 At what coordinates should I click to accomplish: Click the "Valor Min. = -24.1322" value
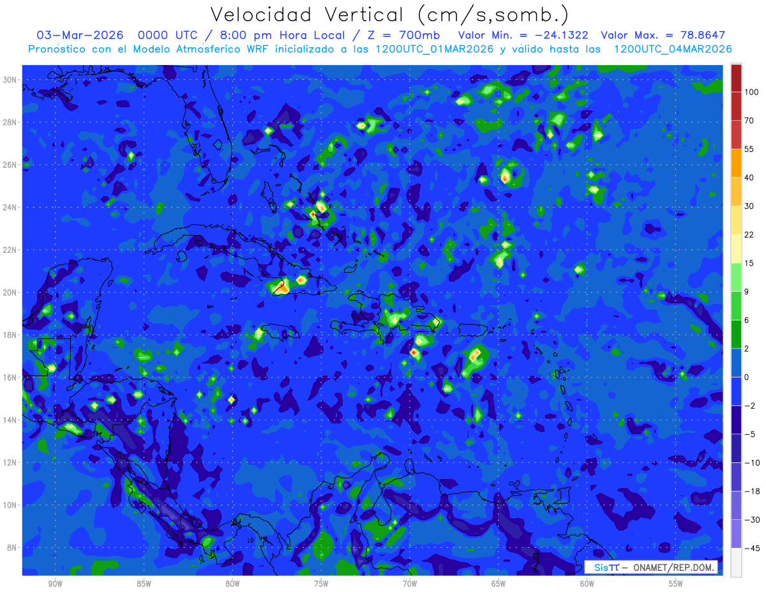(x=523, y=35)
